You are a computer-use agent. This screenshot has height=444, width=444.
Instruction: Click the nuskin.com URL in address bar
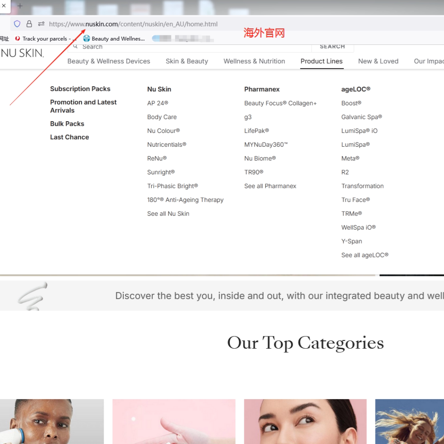(x=133, y=24)
